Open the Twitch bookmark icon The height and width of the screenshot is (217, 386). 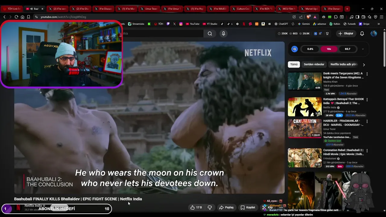point(168,24)
